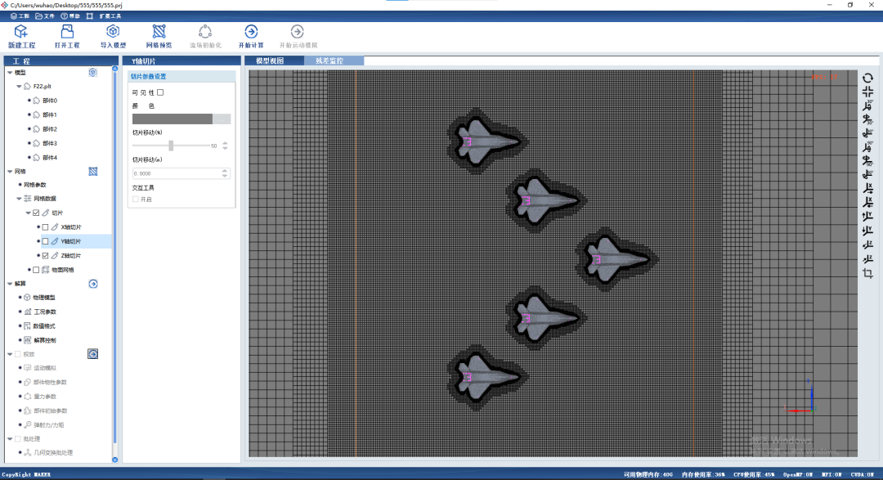Image resolution: width=883 pixels, height=480 pixels.
Task: Collapse the 模型 tree section
Action: click(10, 73)
